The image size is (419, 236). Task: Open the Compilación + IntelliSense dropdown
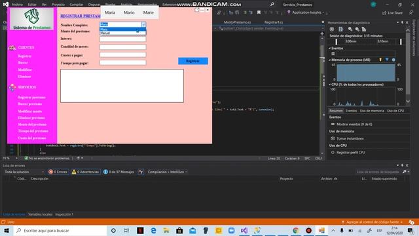pyautogui.click(x=168, y=172)
